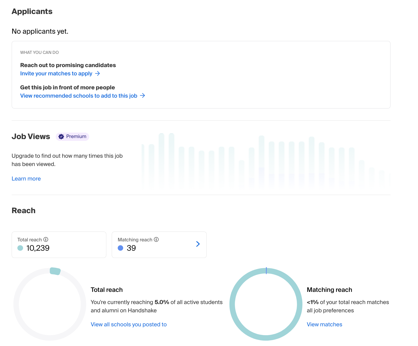Viewport: 418px width, 346px height.
Task: Open the Matching reach details with the chevron
Action: pos(198,244)
